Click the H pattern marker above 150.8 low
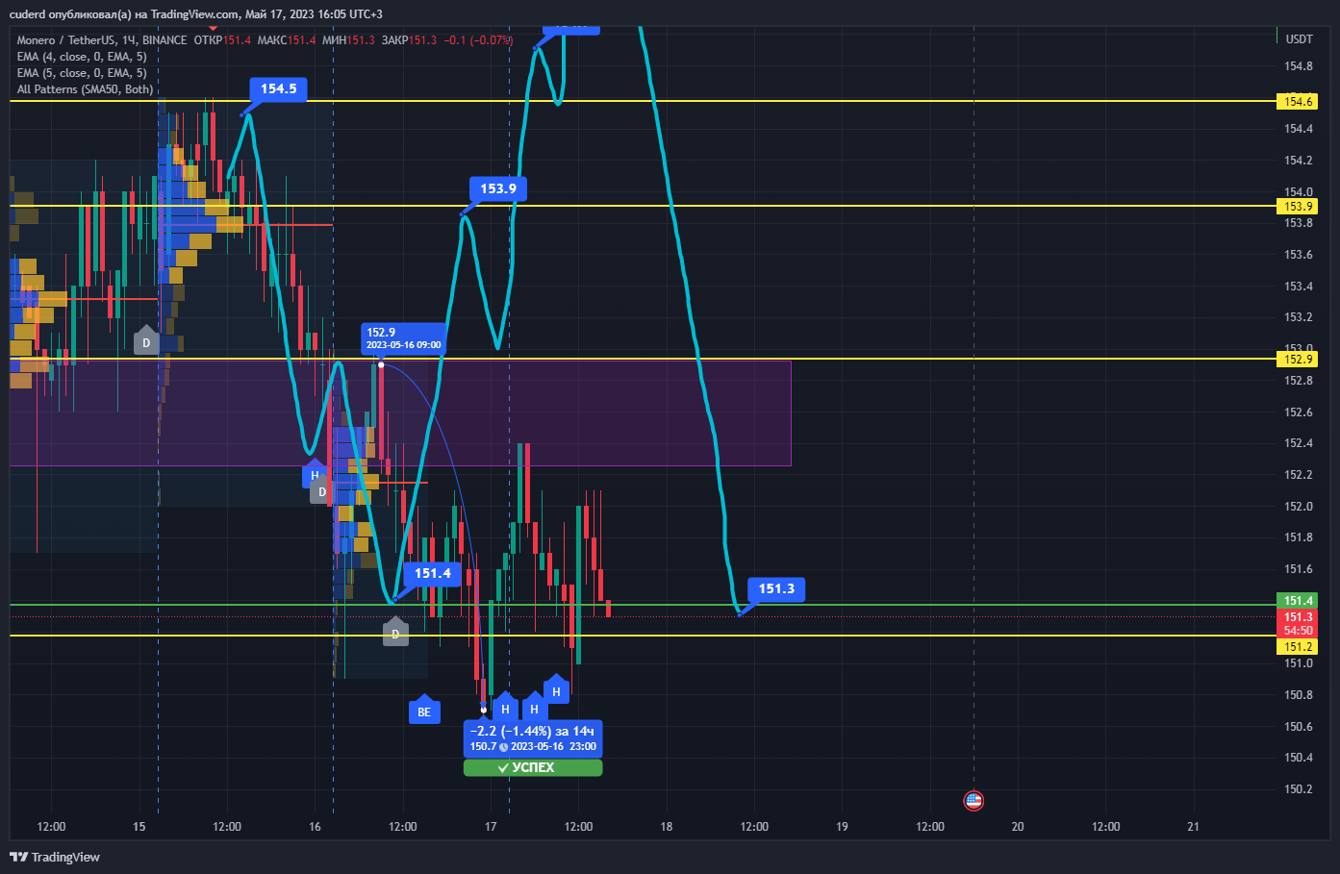Viewport: 1340px width, 874px height. tap(555, 689)
